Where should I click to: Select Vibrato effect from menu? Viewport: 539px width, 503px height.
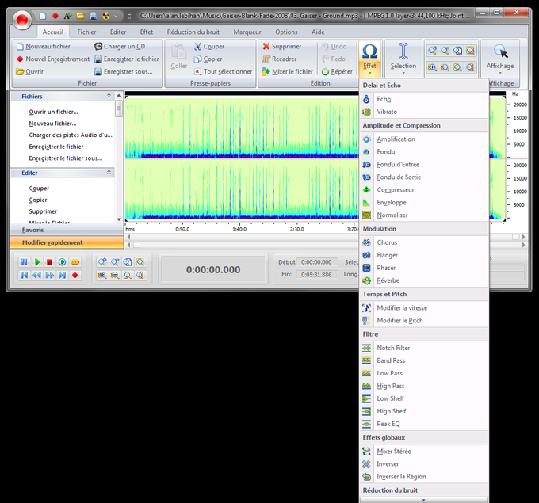[x=424, y=112]
